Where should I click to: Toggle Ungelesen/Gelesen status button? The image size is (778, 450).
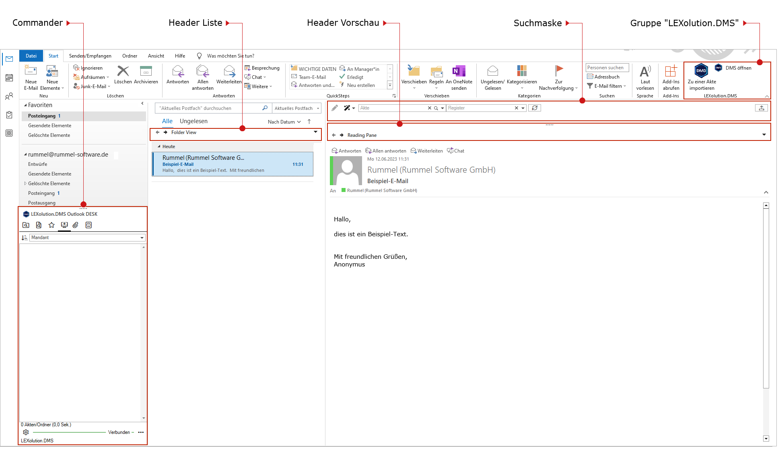(x=493, y=78)
